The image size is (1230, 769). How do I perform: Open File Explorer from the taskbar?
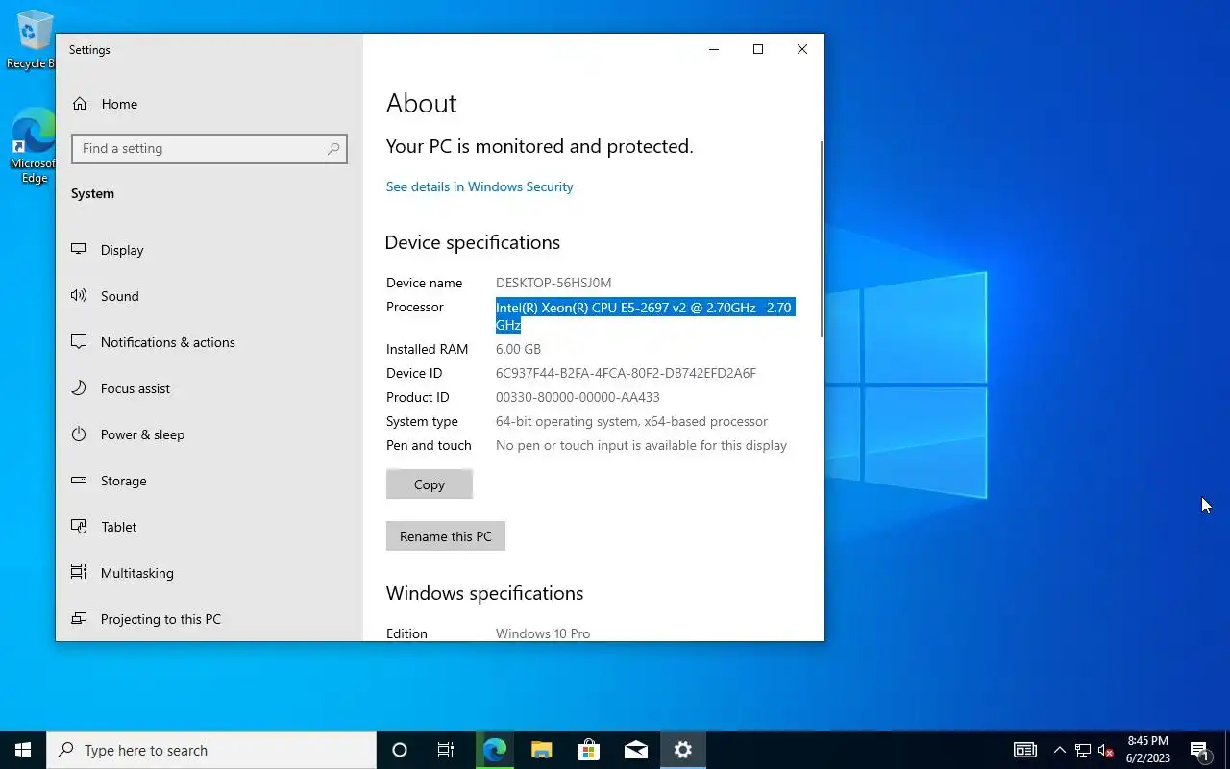point(542,750)
